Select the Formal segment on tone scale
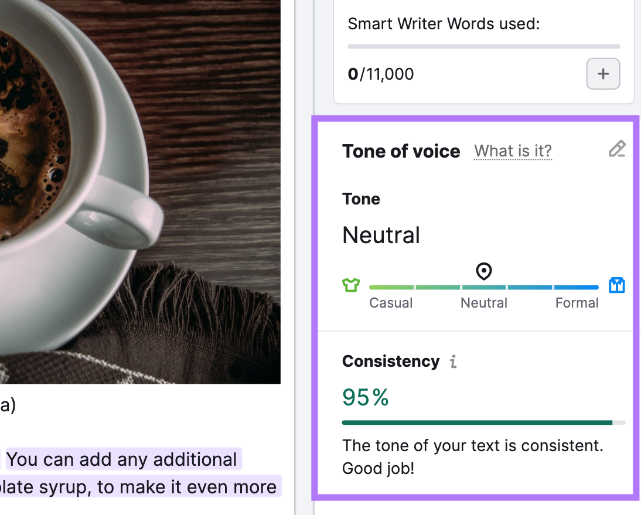This screenshot has height=515, width=641. pos(577,287)
